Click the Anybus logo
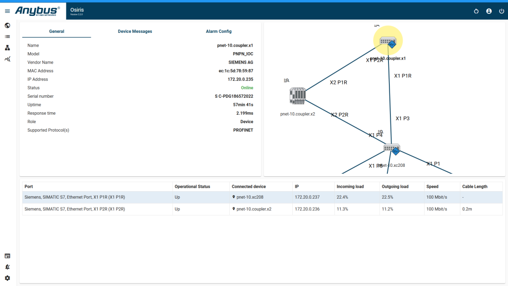 [37, 11]
